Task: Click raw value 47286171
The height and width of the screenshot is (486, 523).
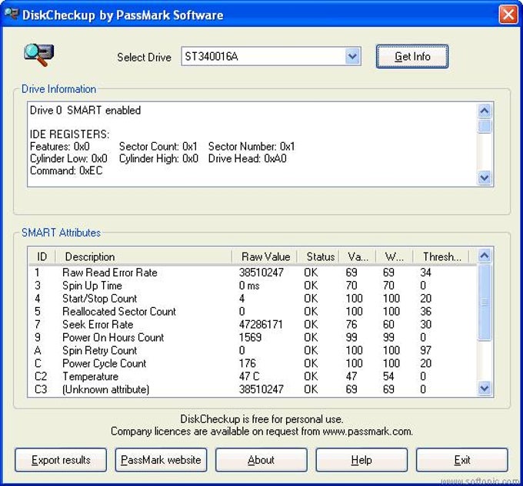Action: (261, 325)
